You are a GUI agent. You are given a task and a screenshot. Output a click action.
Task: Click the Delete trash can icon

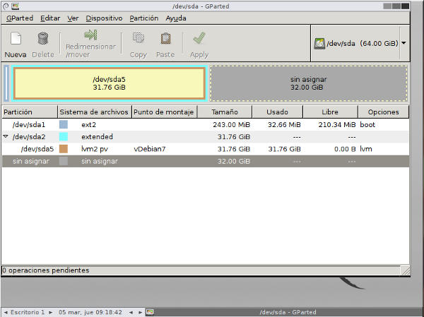click(x=42, y=38)
